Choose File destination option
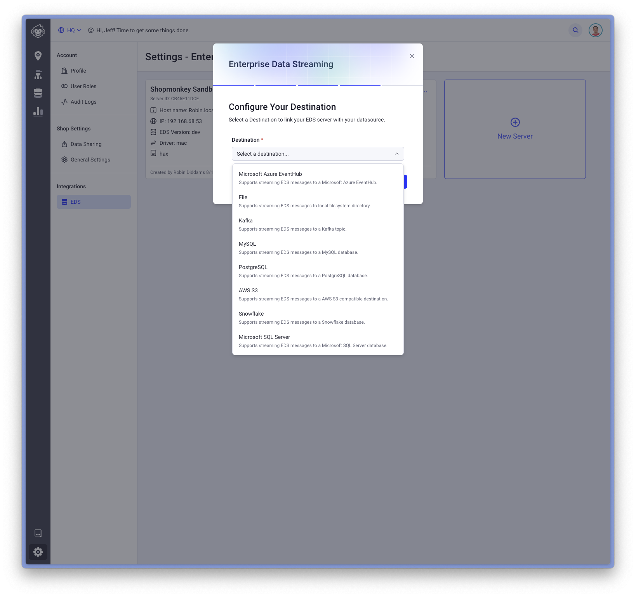This screenshot has height=597, width=636. point(318,201)
